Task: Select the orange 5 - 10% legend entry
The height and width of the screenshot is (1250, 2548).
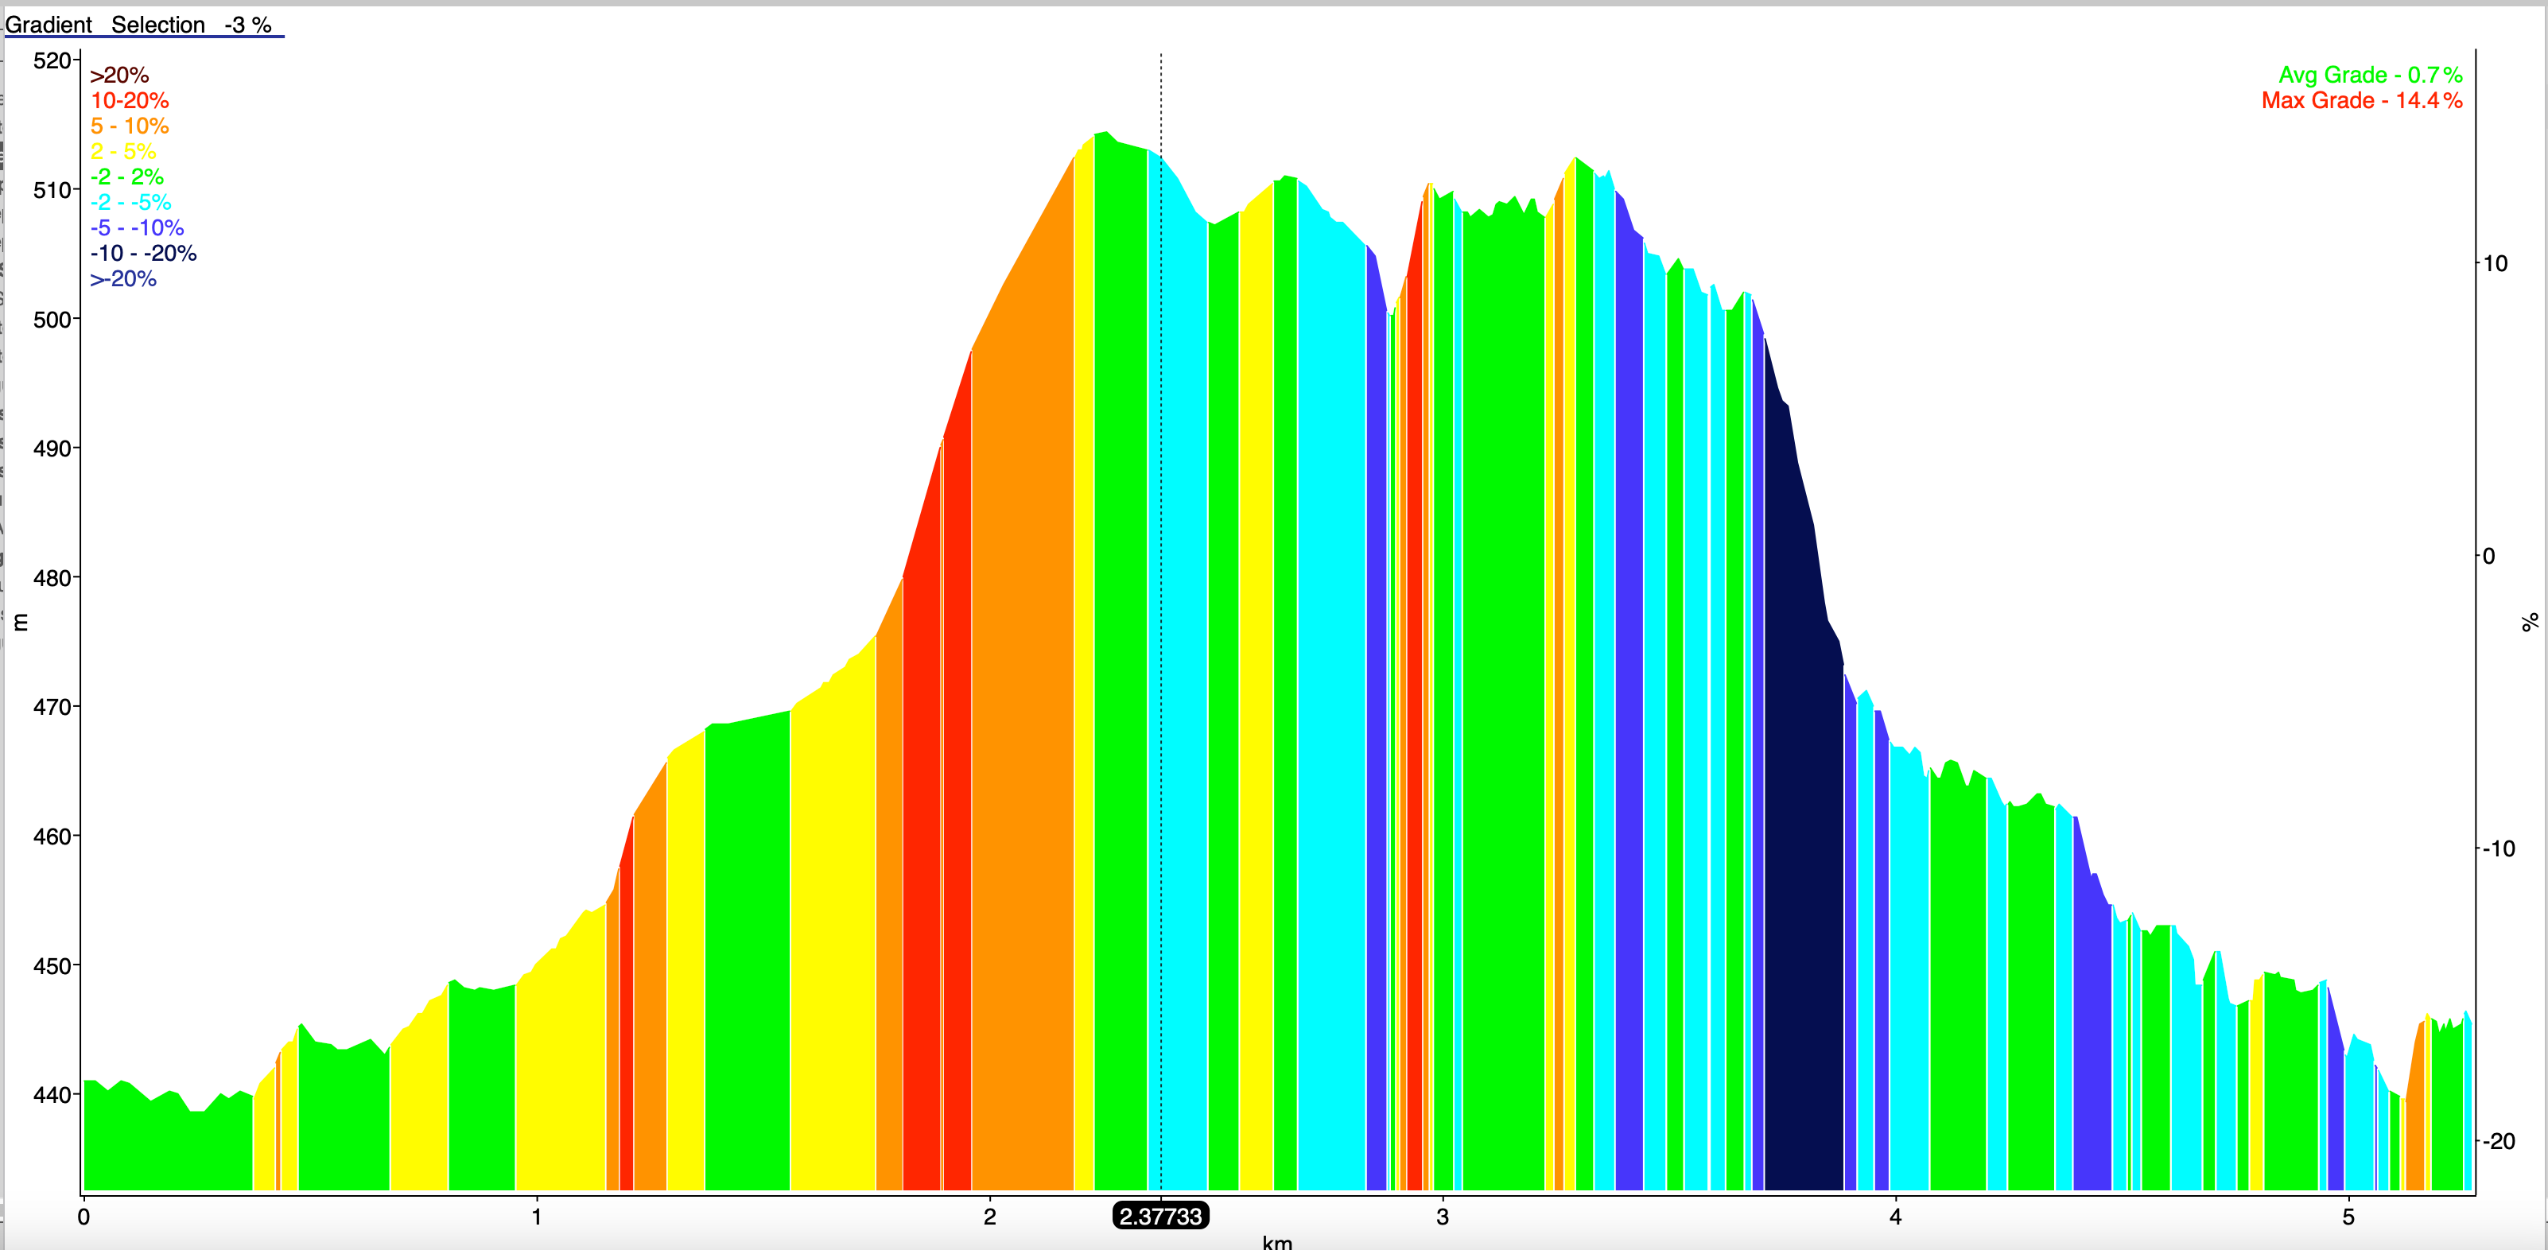Action: [x=130, y=126]
